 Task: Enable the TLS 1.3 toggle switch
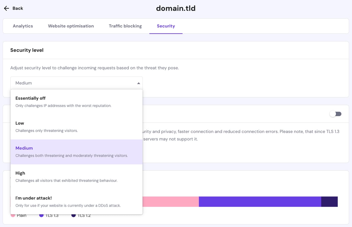[335, 114]
